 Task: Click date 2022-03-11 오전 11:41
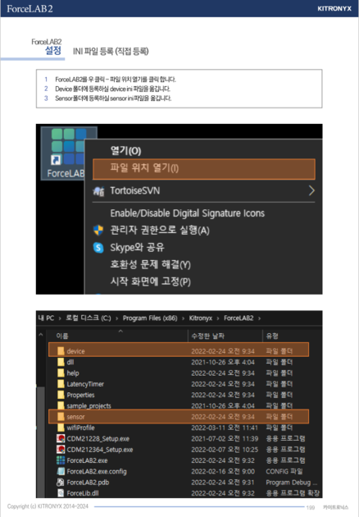click(225, 428)
